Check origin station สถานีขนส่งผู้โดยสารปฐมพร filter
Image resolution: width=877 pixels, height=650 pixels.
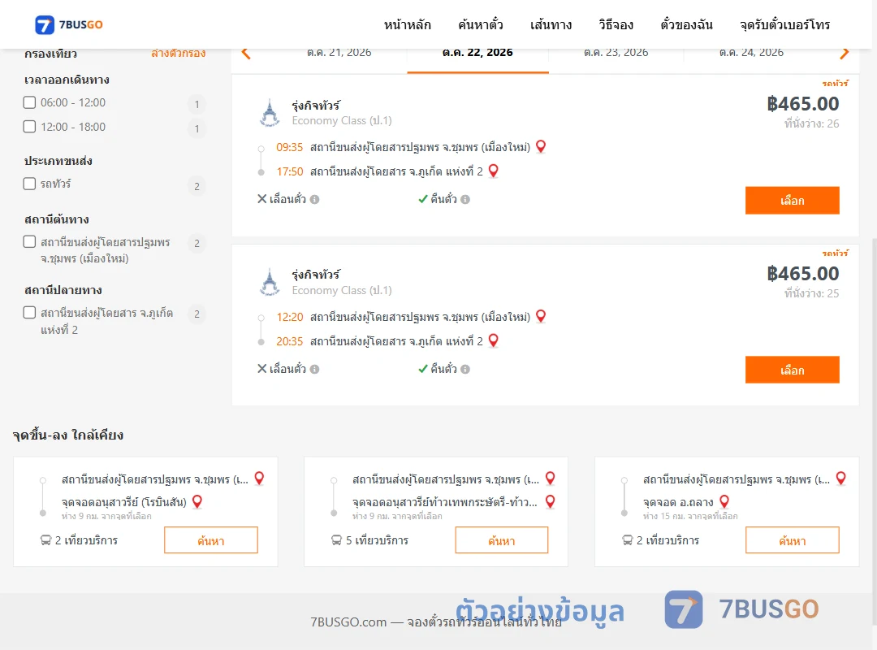coord(30,242)
